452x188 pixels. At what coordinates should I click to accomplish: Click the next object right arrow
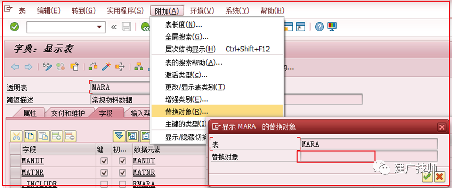[x=28, y=67]
